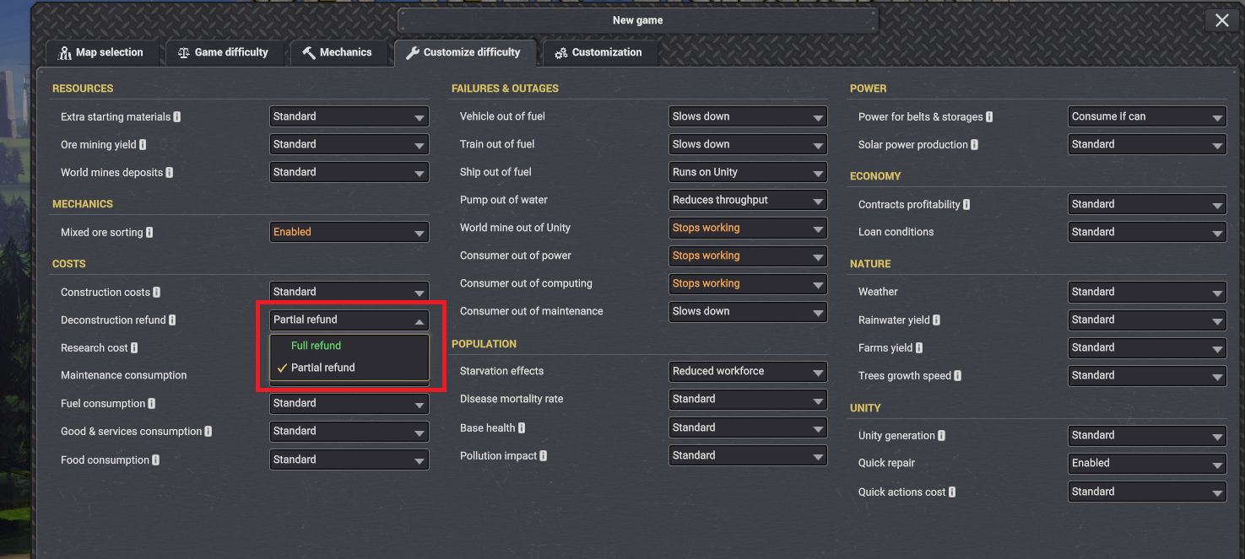Switch to Map selection tab

[101, 52]
